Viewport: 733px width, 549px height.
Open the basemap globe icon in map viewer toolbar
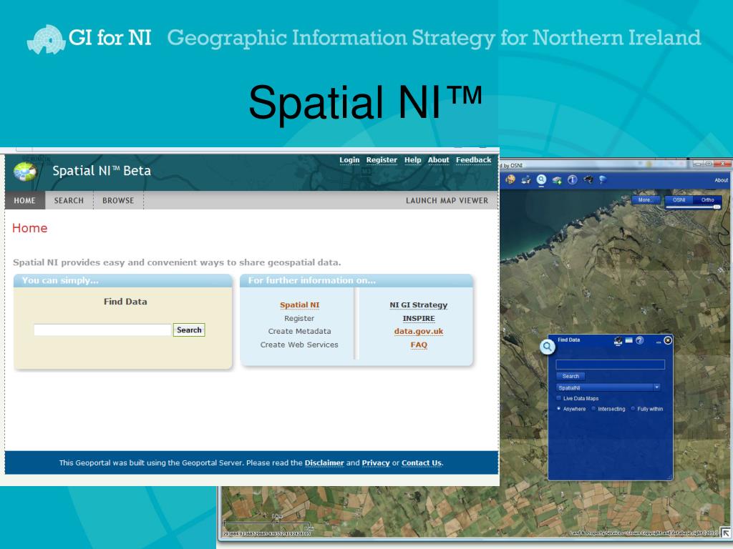pyautogui.click(x=510, y=179)
